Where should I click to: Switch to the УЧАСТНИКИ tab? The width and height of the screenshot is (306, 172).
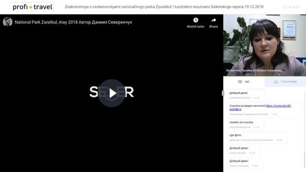click(285, 82)
